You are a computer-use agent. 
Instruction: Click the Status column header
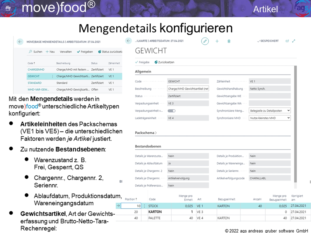point(94,63)
